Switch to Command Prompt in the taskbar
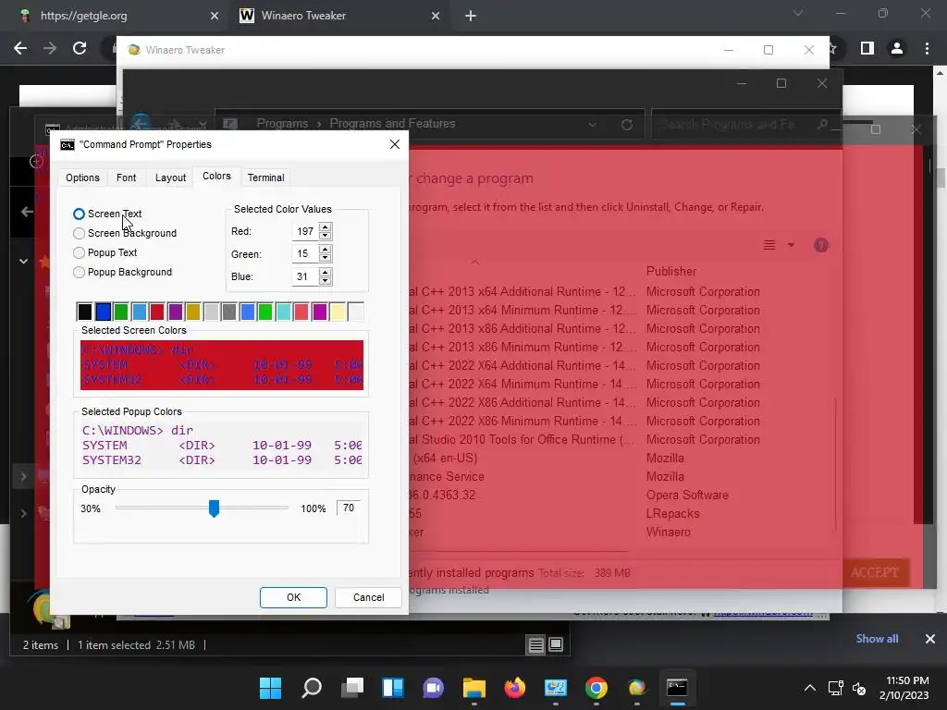This screenshot has height=710, width=947. coord(677,688)
